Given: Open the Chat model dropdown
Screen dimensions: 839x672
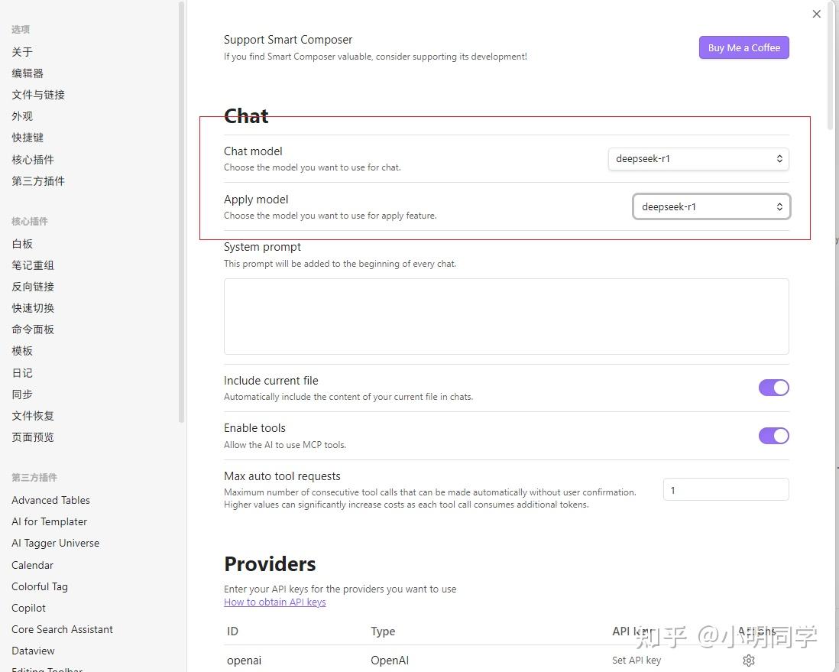Looking at the screenshot, I should coord(698,158).
